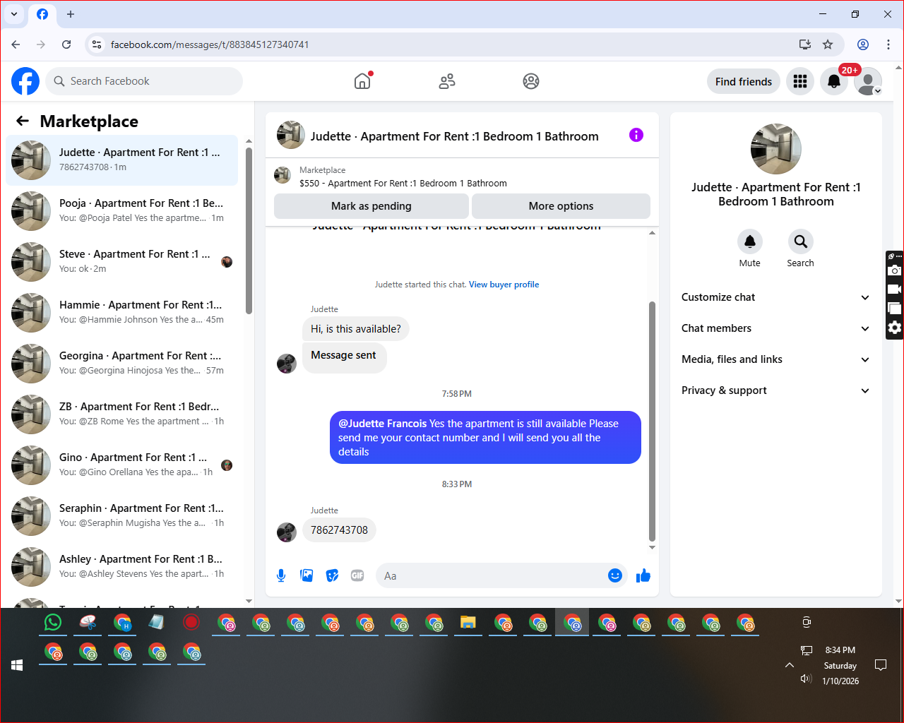The height and width of the screenshot is (723, 904).
Task: Click the phone number message 7862743708
Action: coord(339,530)
